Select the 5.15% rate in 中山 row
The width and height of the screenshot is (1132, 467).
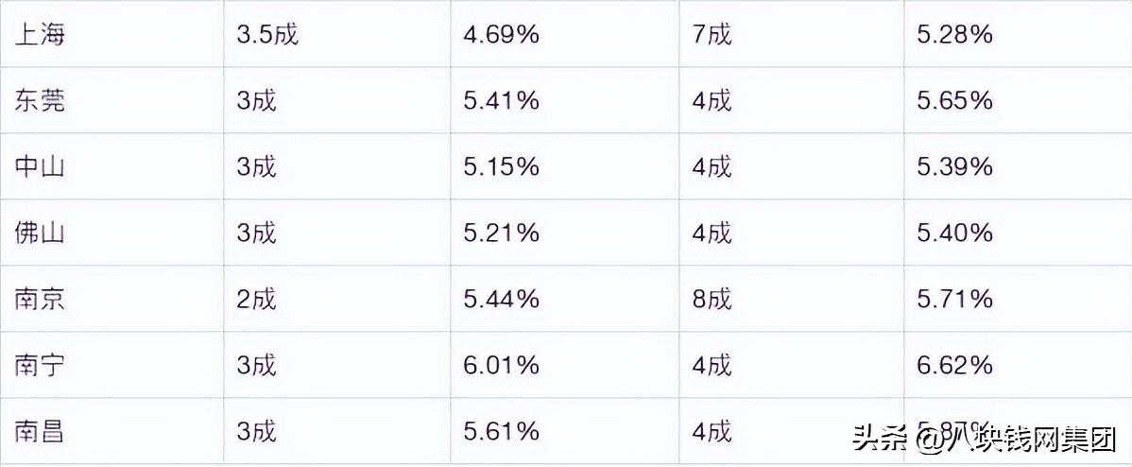[x=501, y=167]
